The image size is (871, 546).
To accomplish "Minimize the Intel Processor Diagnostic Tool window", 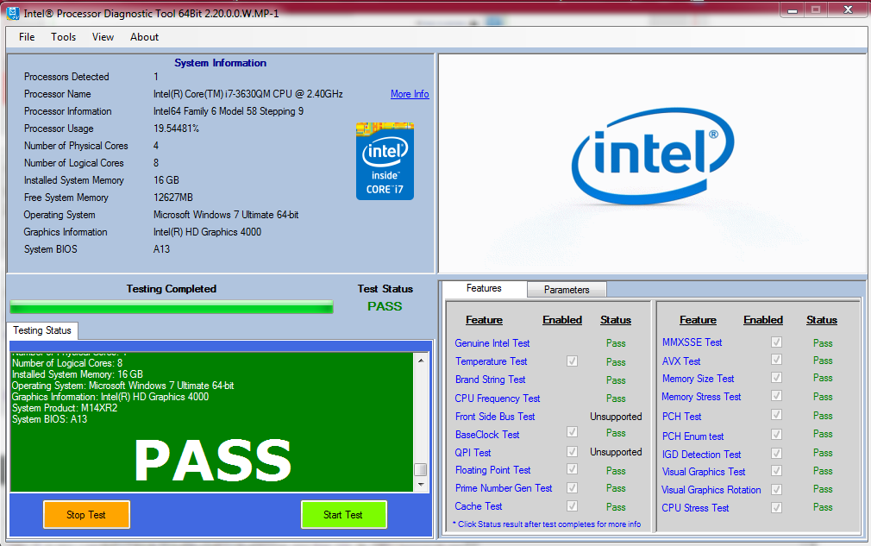I will click(793, 10).
